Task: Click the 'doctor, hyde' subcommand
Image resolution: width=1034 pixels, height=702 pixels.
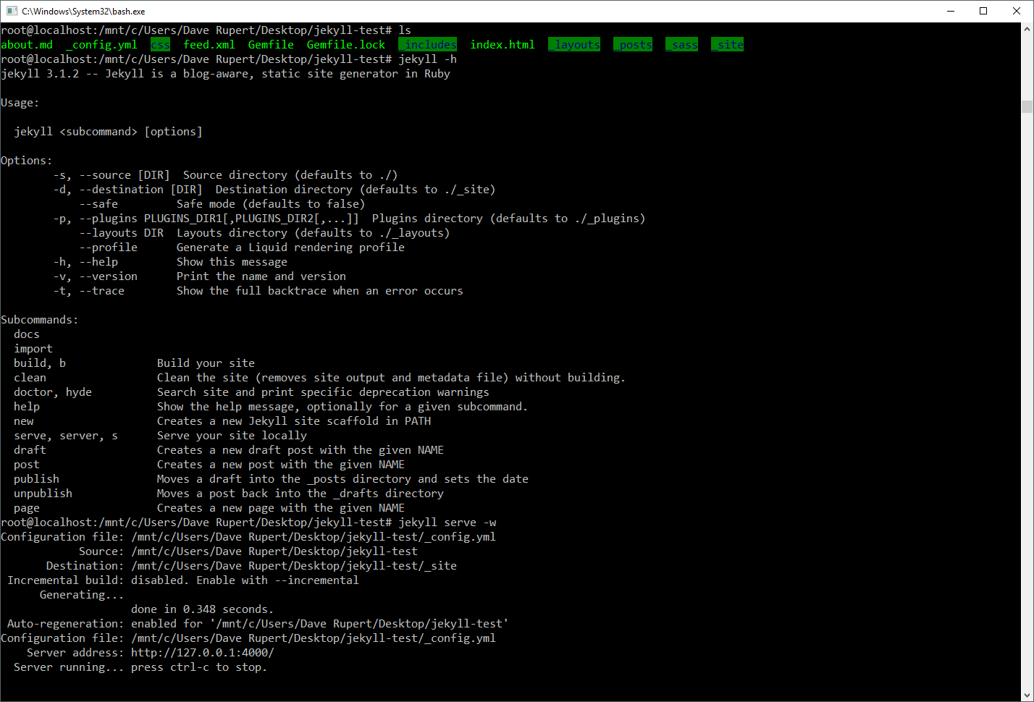Action: (53, 392)
